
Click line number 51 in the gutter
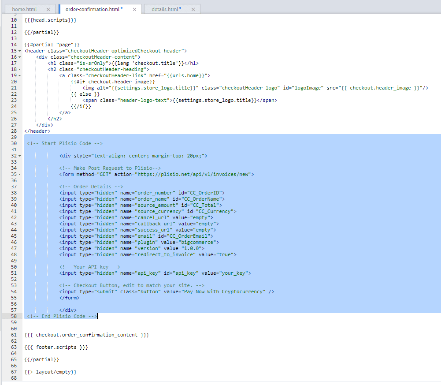point(14,273)
